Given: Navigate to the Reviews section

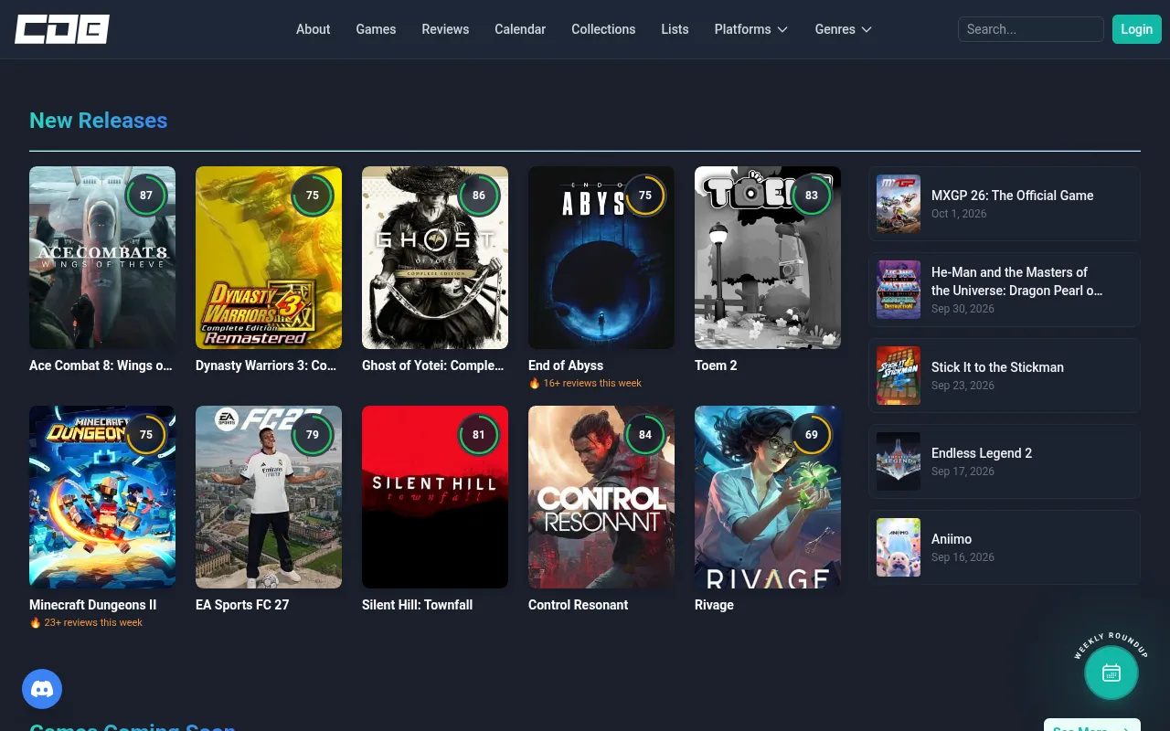Looking at the screenshot, I should [x=445, y=29].
